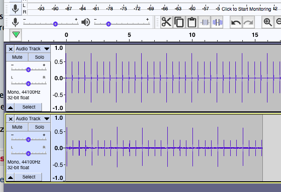
Task: Click the 10 second timeline ruler mark
Action: tap(192, 35)
